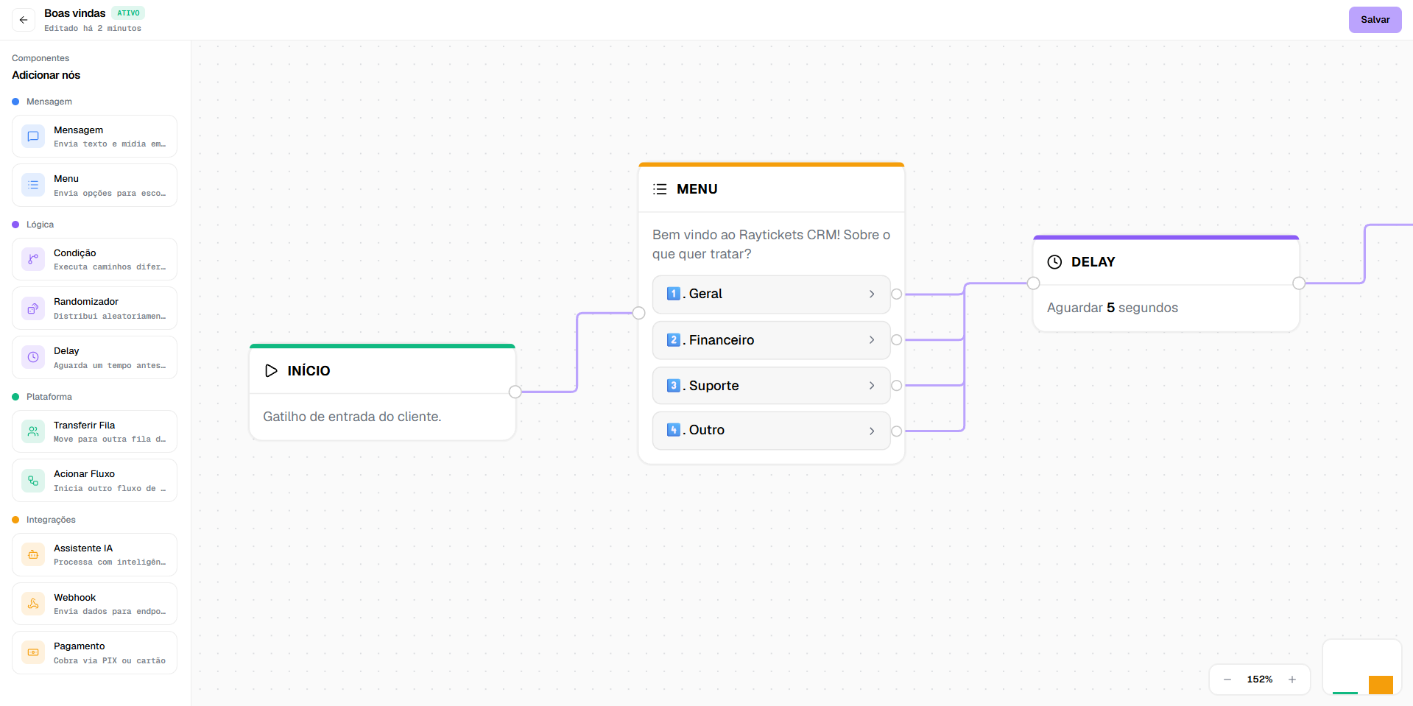Click the menu greeting text Bem vindo ao Raytickets
Image resolution: width=1413 pixels, height=706 pixels.
tap(771, 244)
